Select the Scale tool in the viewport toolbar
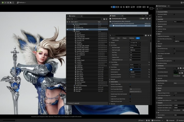The image size is (184, 122). [x=118, y=7]
